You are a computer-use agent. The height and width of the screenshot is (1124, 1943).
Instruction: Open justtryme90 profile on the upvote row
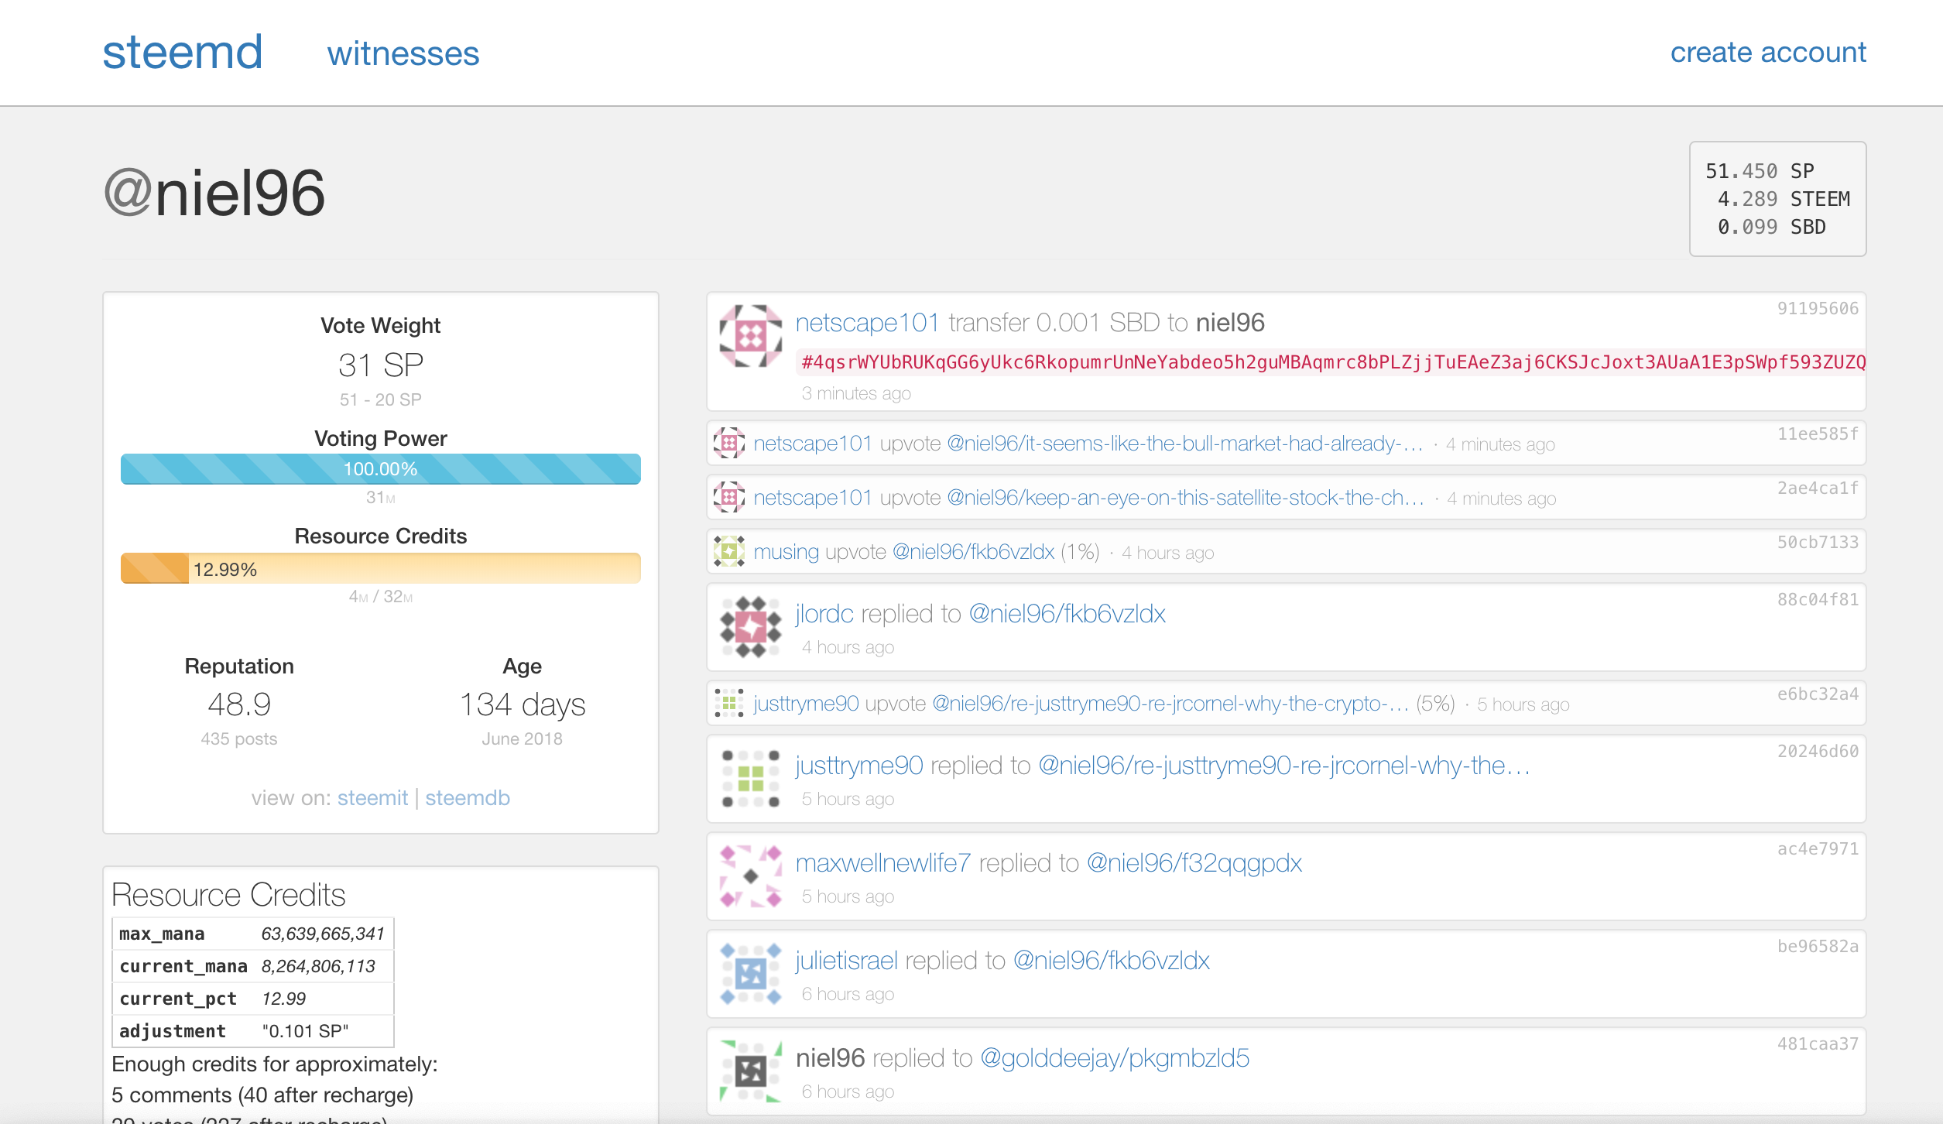click(806, 704)
